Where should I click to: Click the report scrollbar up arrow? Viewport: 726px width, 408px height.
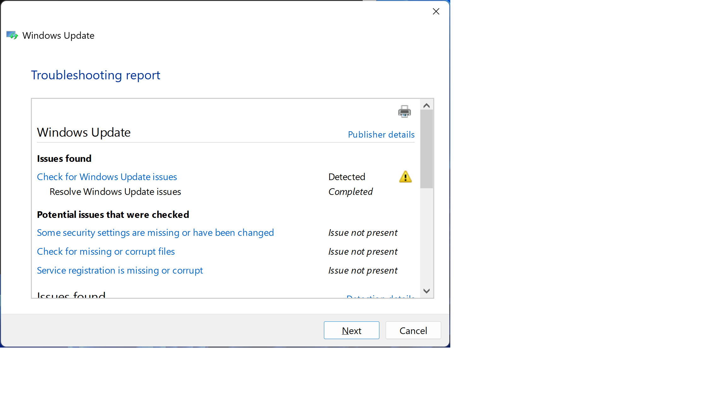(426, 105)
